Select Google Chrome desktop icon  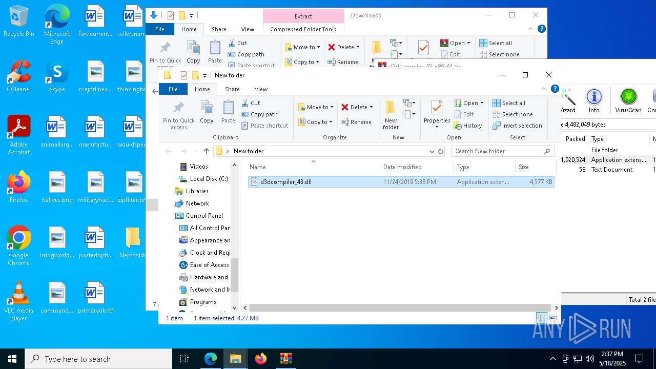pos(19,246)
